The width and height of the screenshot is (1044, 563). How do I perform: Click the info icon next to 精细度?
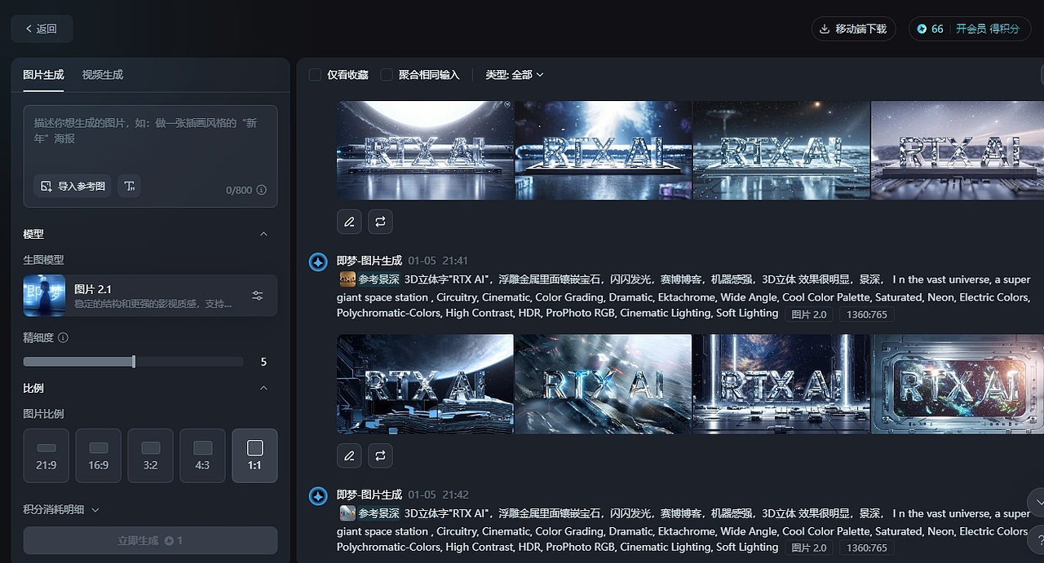(64, 337)
